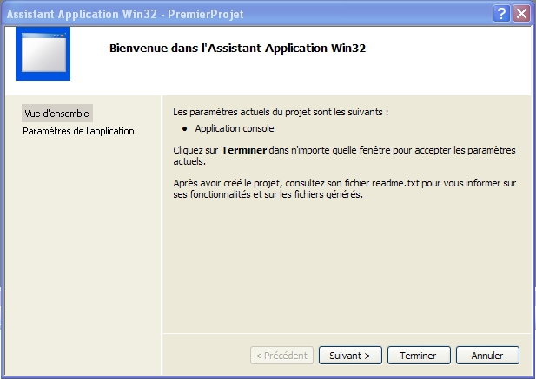Viewport: 536px width, 379px height.
Task: Click the greyed-out < Précédent button
Action: [281, 356]
